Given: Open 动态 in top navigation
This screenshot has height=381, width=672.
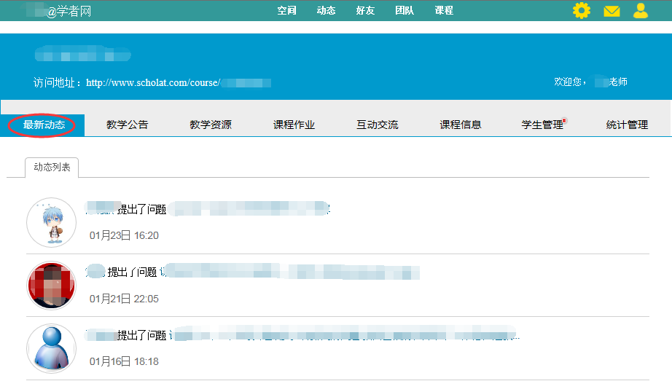Looking at the screenshot, I should pos(326,11).
